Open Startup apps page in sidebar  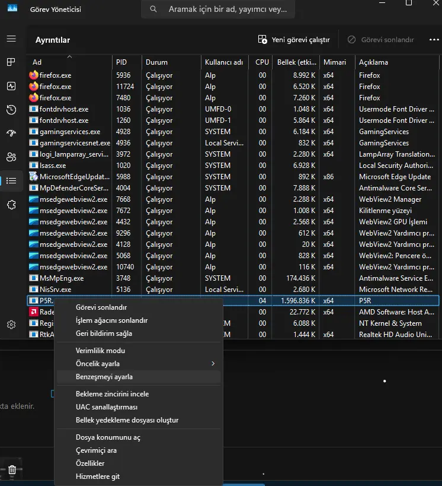[11, 134]
